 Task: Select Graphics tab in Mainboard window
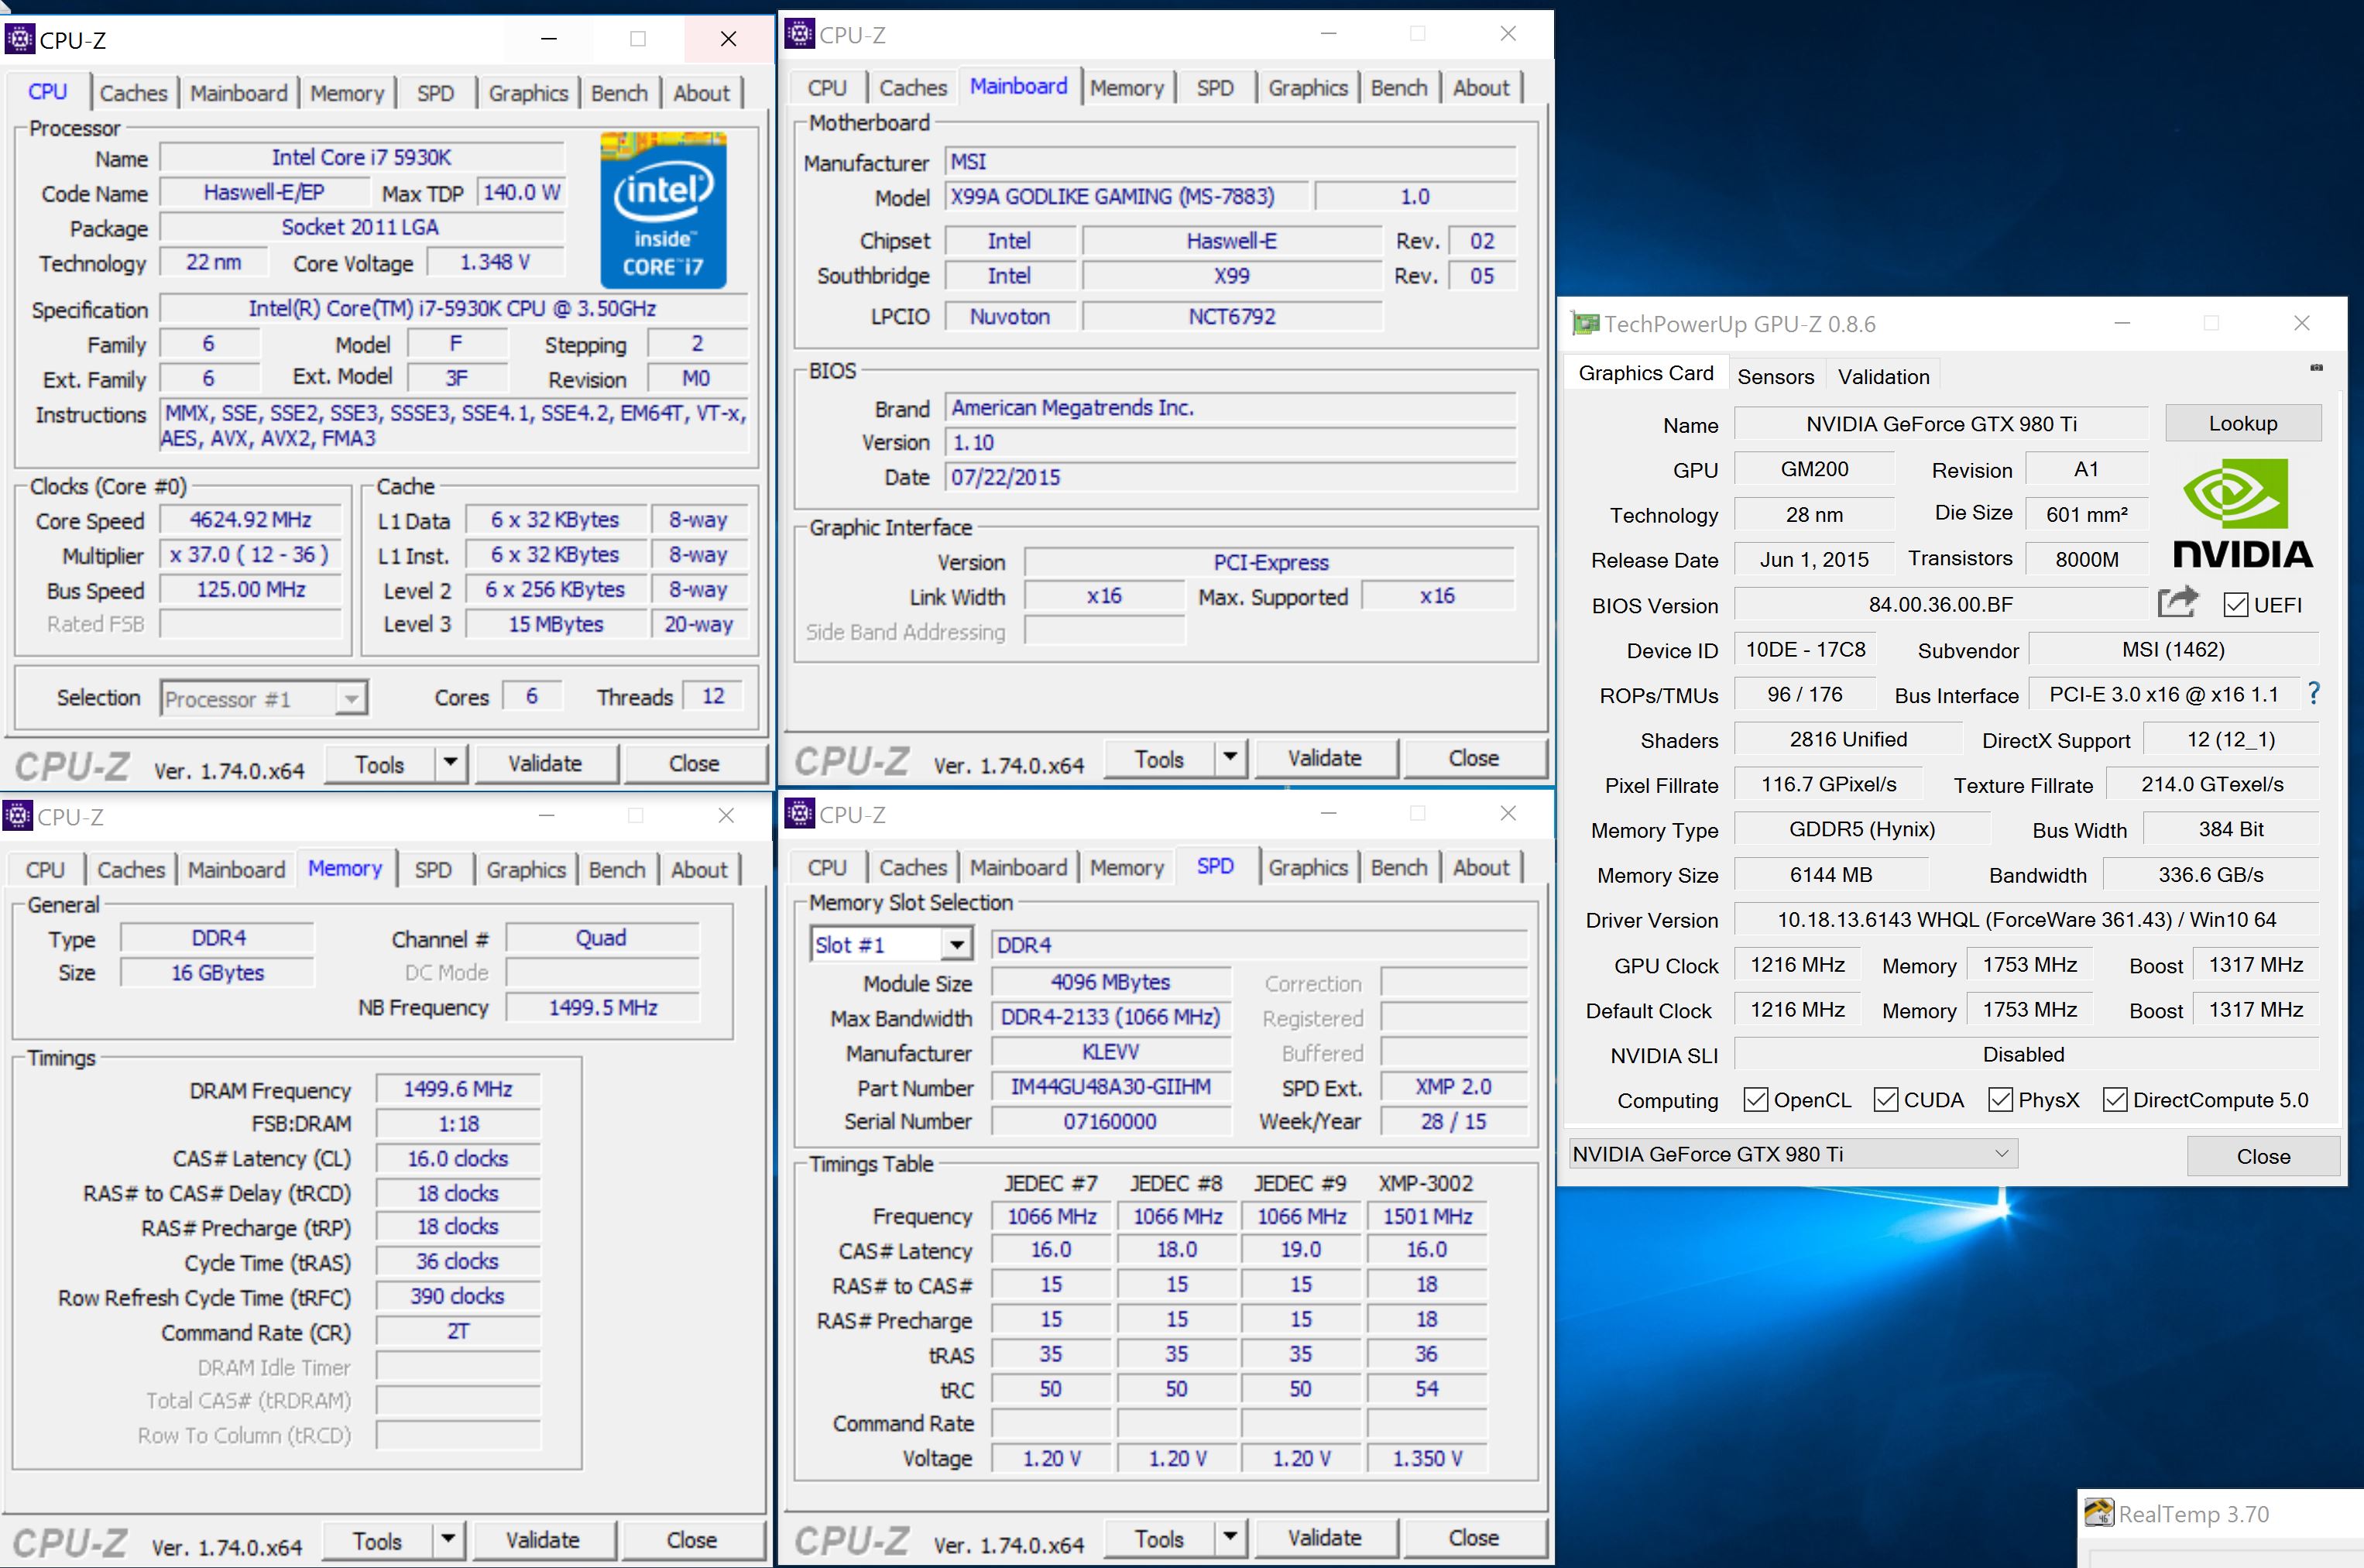[x=1307, y=88]
